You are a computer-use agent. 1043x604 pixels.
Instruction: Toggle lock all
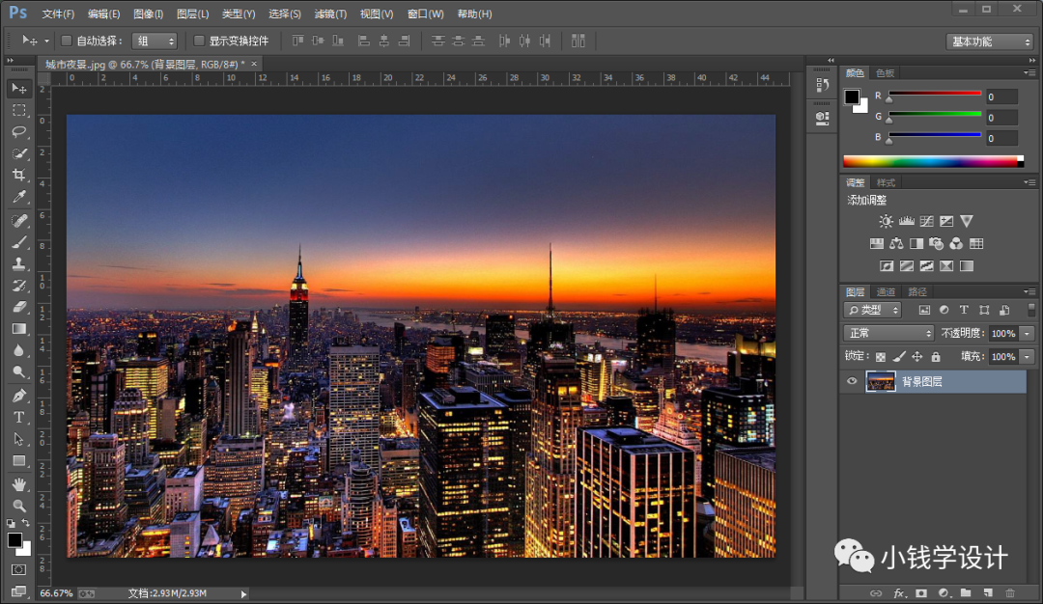(936, 357)
